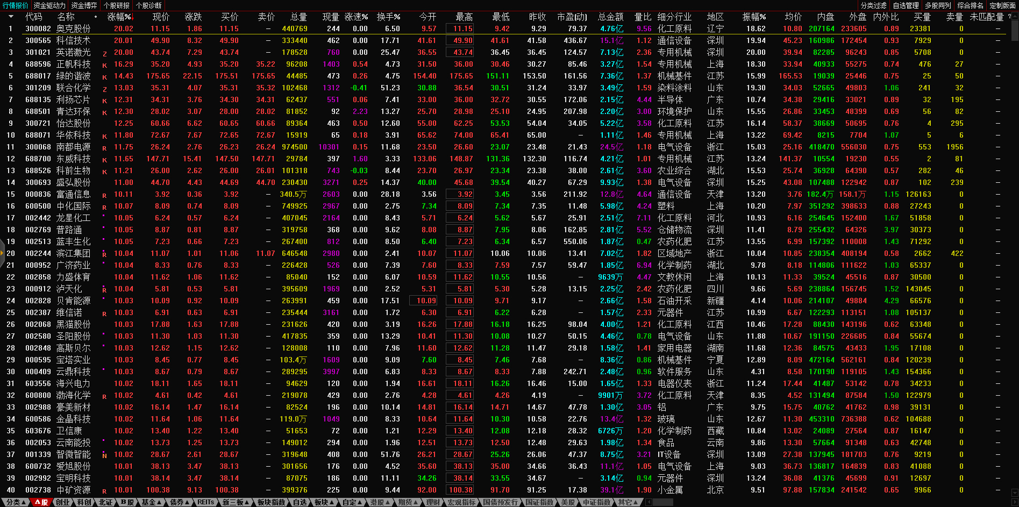Viewport: 1019px width, 507px height.
Task: Switch to the 科创 market tab
Action: tap(84, 502)
